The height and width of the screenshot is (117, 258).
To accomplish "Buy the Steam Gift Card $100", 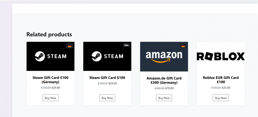I will pyautogui.click(x=107, y=98).
